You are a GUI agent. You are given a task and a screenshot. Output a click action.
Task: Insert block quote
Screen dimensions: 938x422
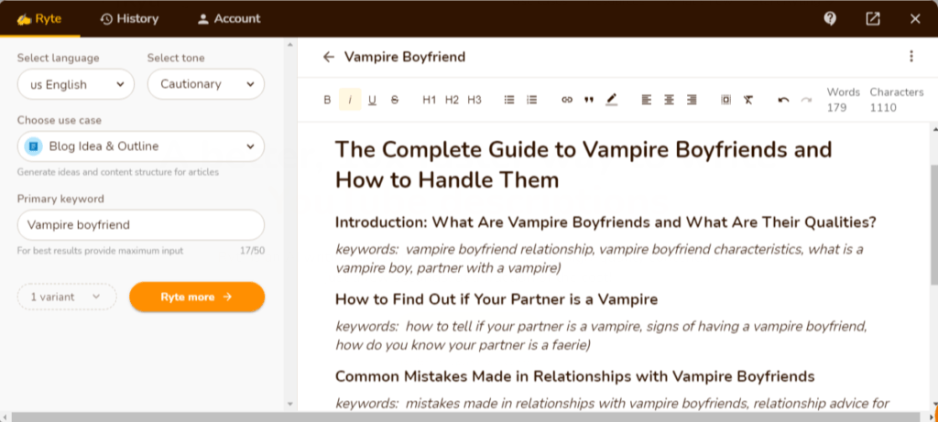(x=589, y=100)
